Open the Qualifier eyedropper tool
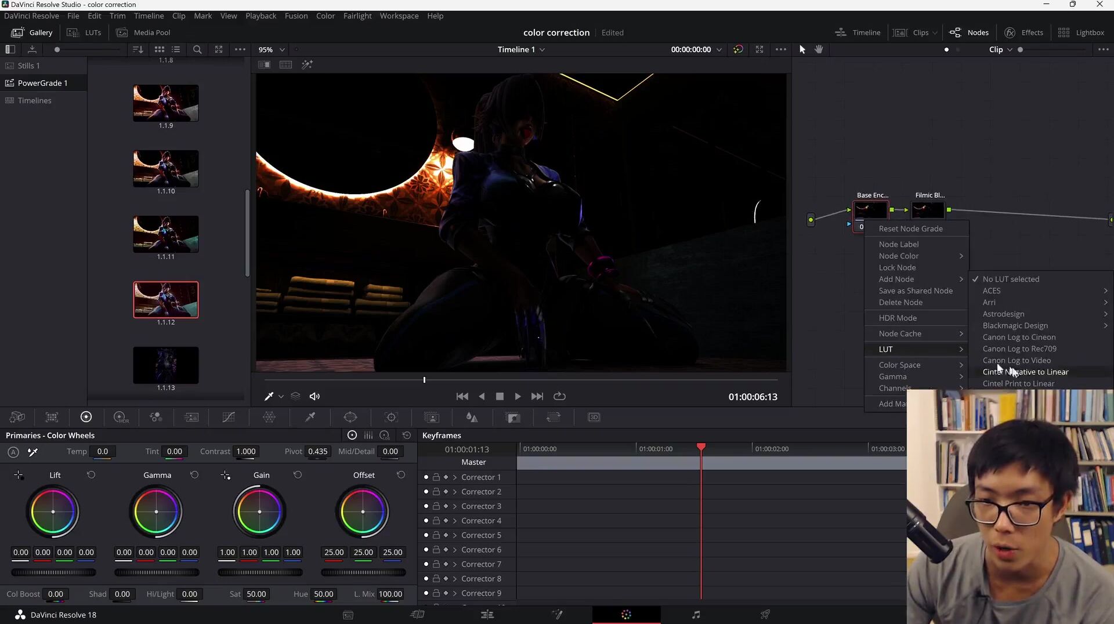 310,417
